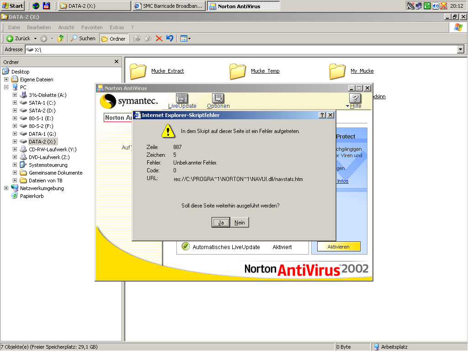Screen dimensions: 468x351
Task: Open the Ansicht menu
Action: (66, 27)
